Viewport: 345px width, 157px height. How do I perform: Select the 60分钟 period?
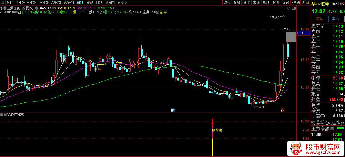(x=69, y=3)
